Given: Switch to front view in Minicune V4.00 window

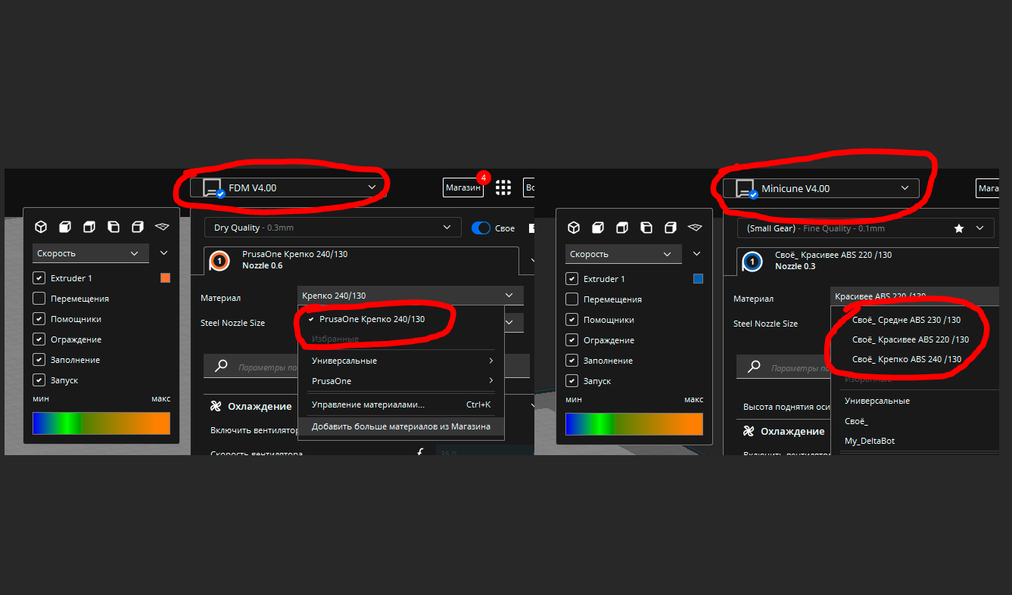Looking at the screenshot, I should pos(598,228).
